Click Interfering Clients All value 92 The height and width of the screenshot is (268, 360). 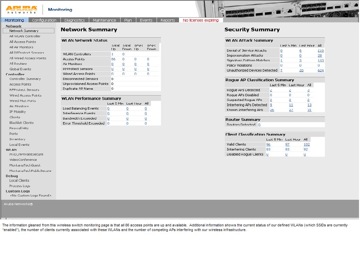click(x=306, y=149)
